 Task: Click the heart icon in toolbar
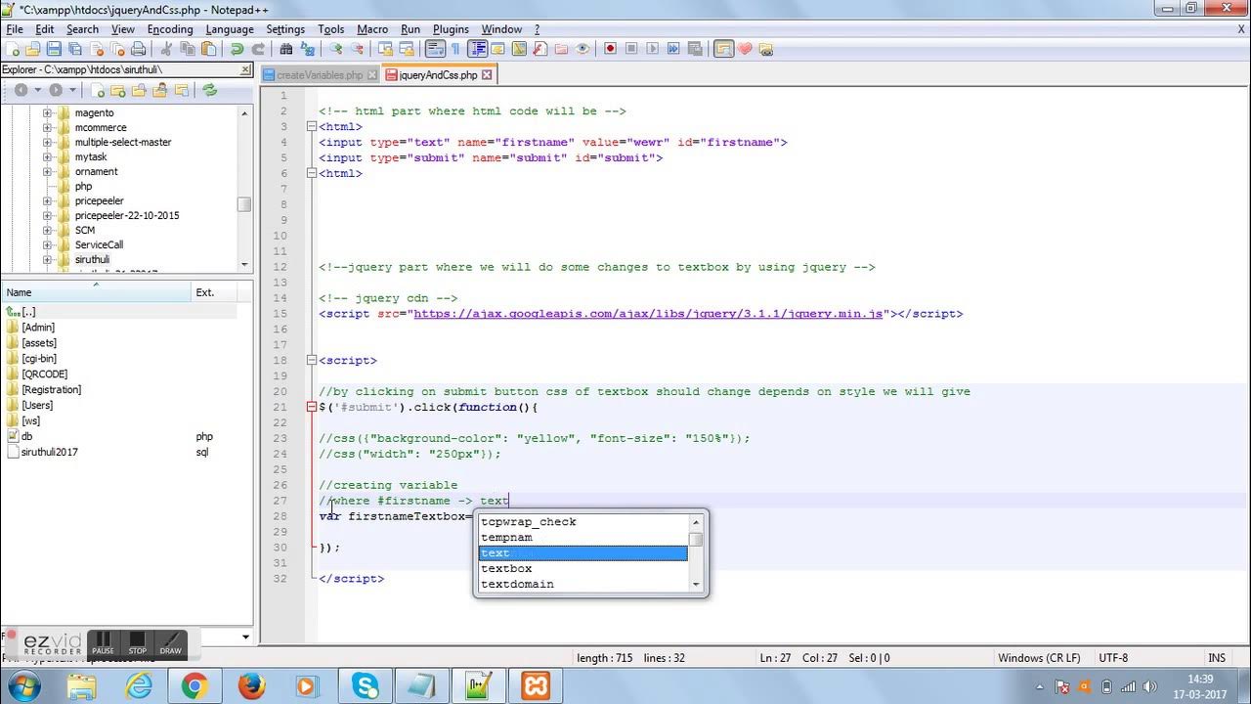click(x=745, y=49)
